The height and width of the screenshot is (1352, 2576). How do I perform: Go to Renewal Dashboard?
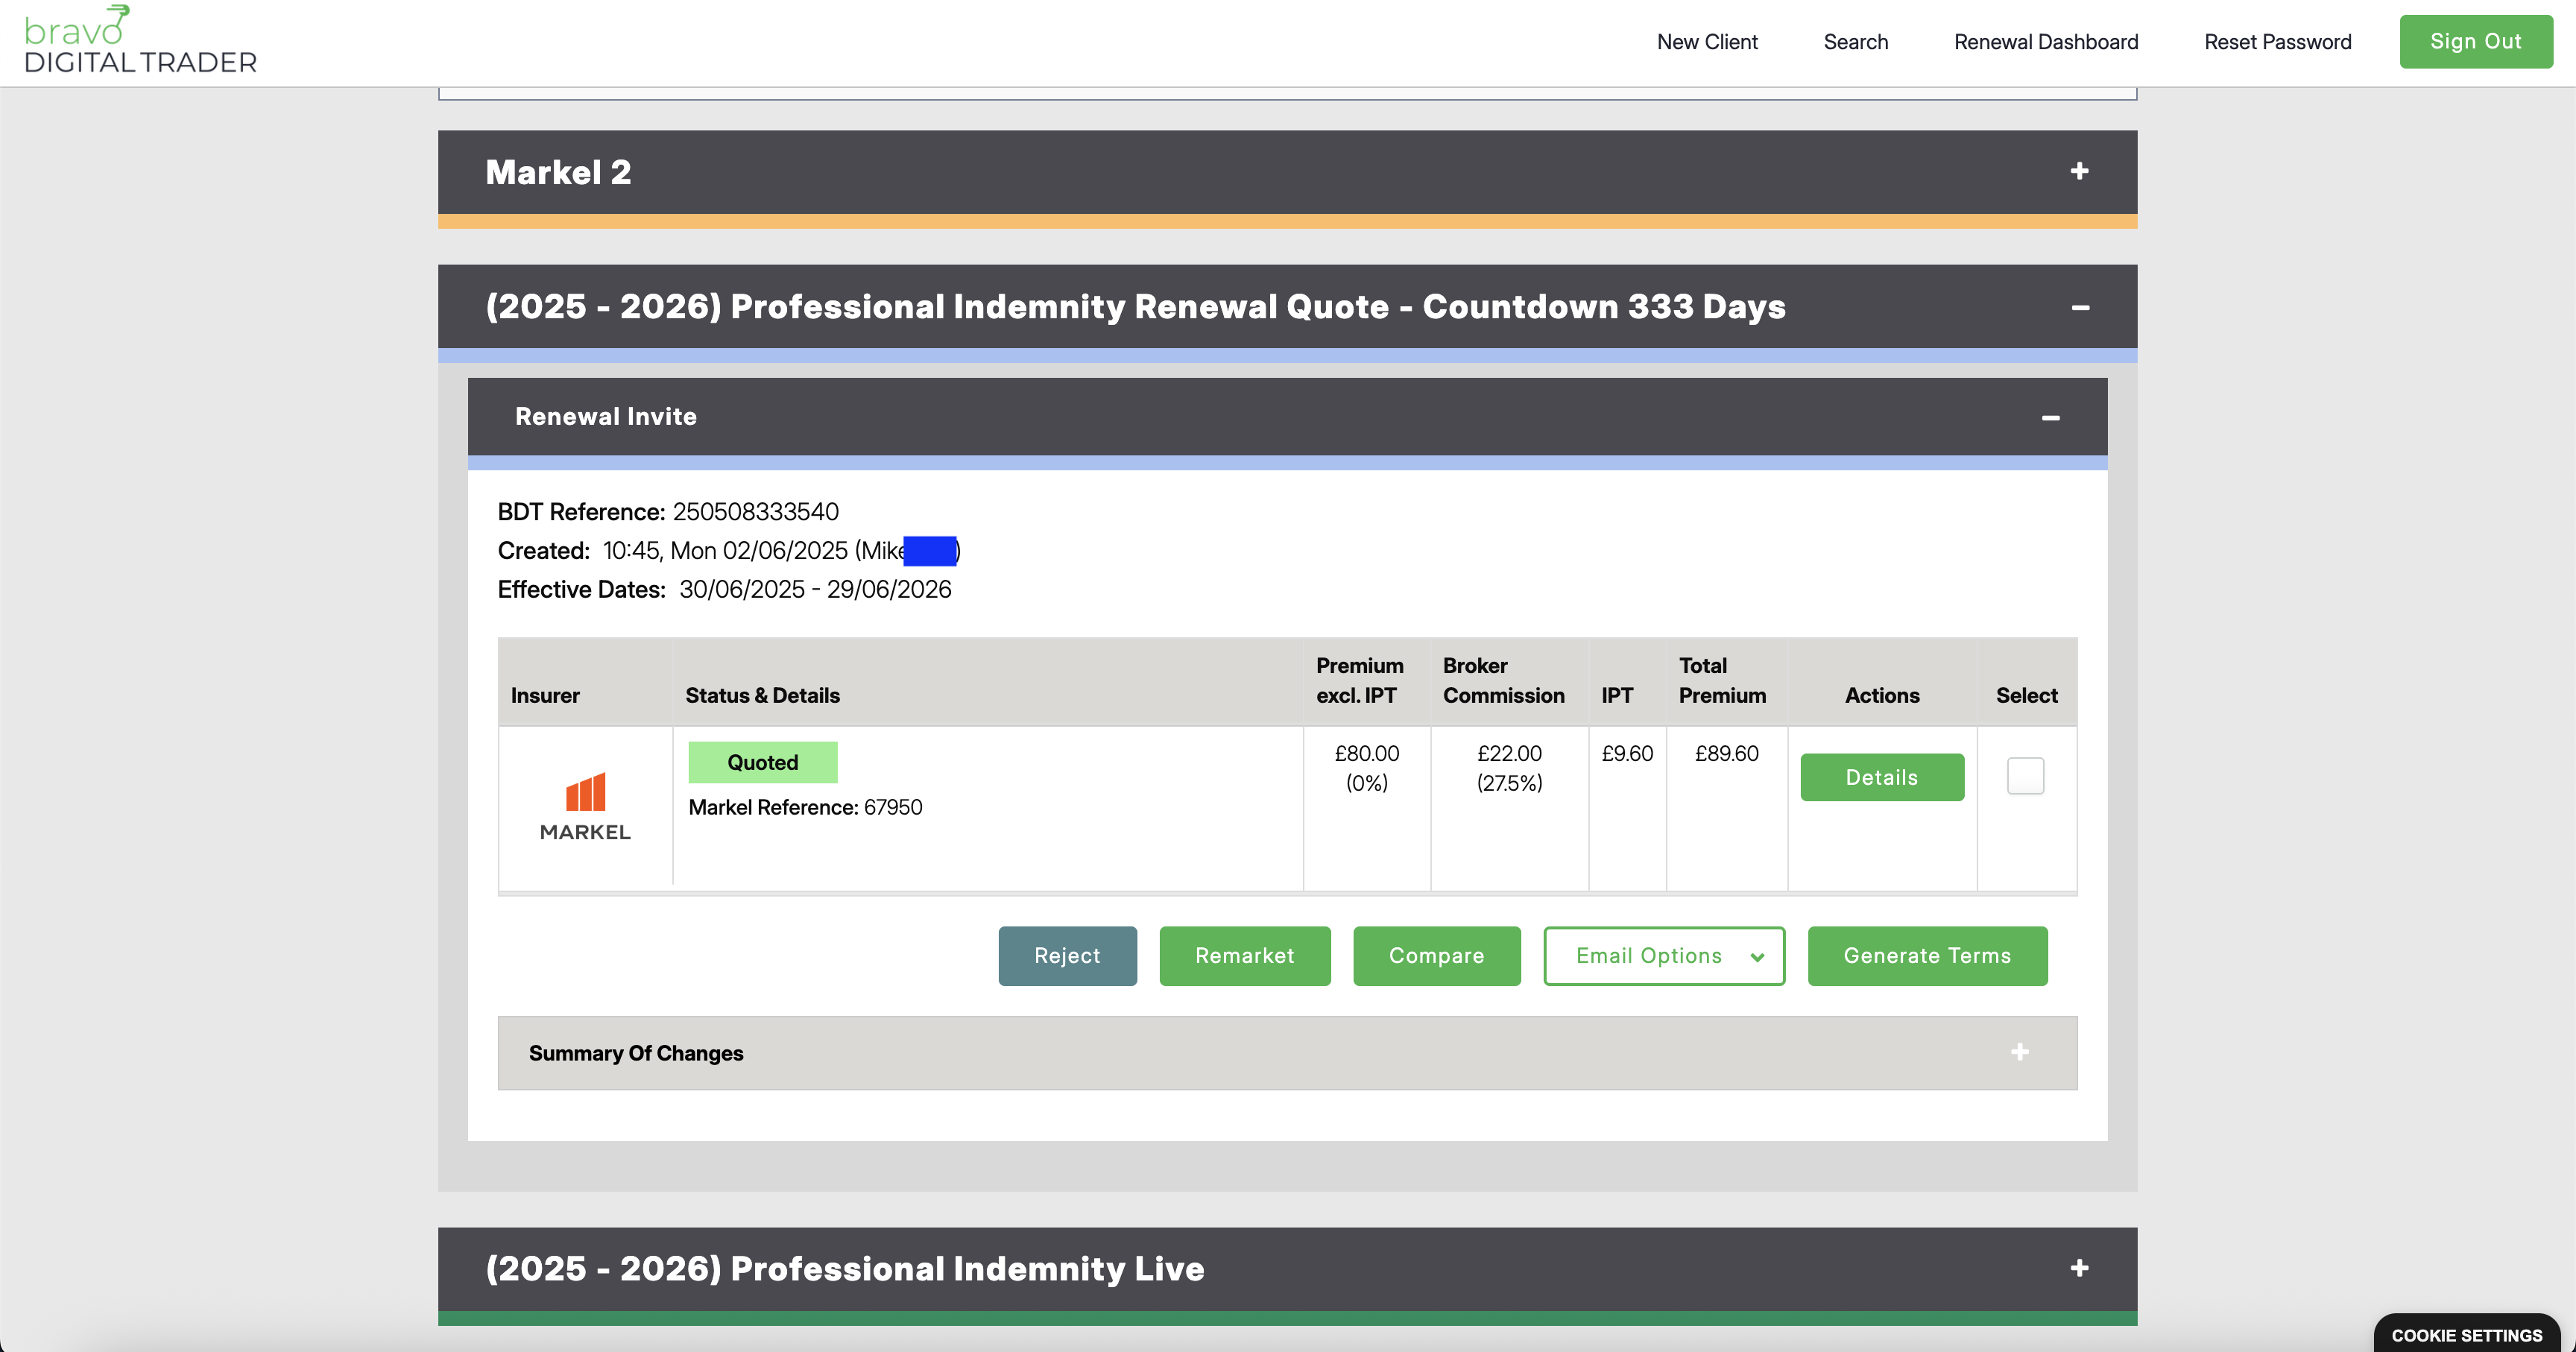pos(2045,42)
